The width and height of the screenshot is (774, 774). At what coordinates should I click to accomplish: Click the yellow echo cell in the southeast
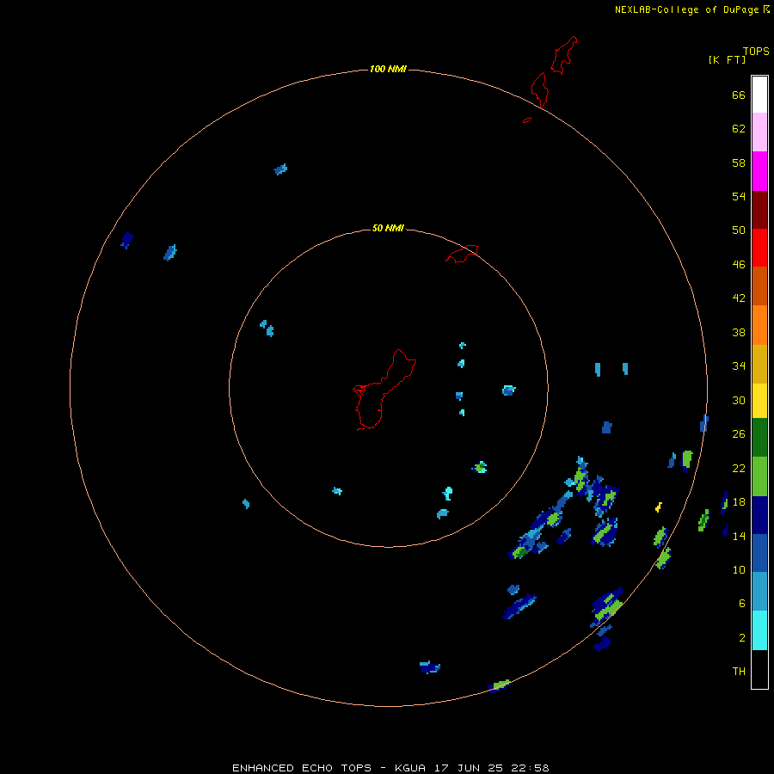pos(659,507)
